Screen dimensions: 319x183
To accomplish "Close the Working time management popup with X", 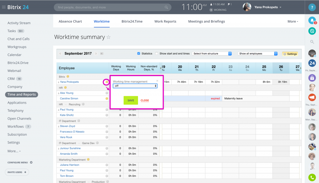I will pyautogui.click(x=157, y=81).
